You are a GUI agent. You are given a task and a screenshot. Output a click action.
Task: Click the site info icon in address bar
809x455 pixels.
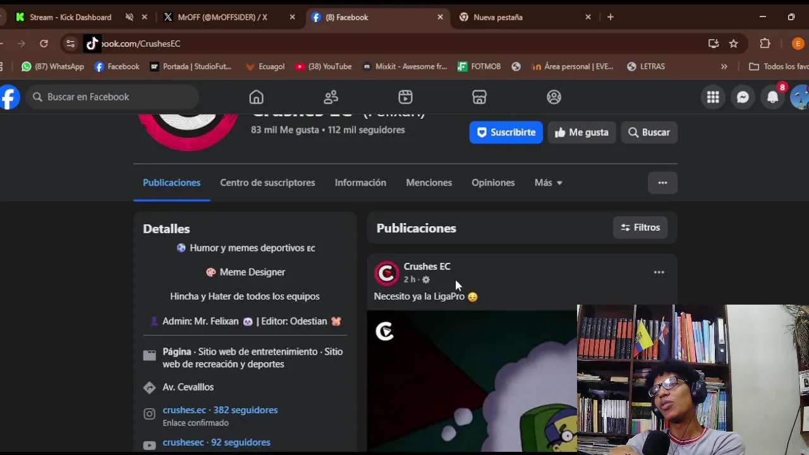pyautogui.click(x=70, y=44)
